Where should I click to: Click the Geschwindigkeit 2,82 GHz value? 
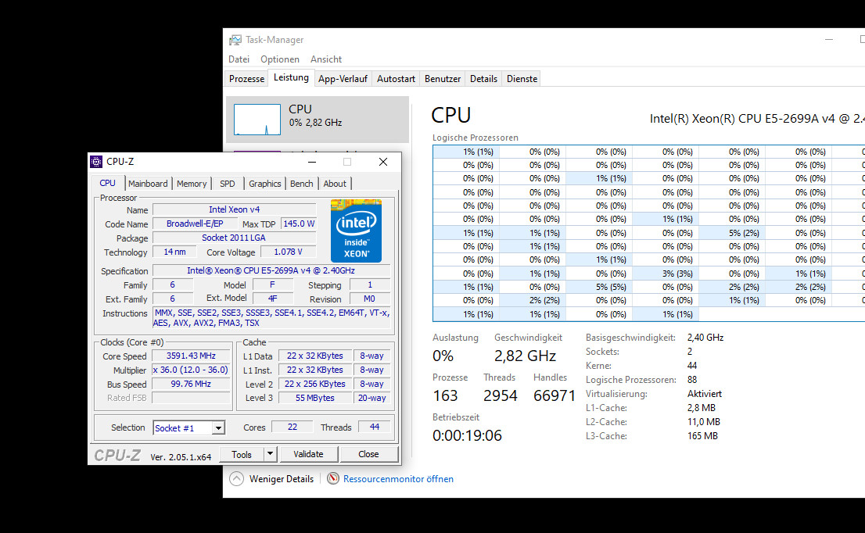526,356
